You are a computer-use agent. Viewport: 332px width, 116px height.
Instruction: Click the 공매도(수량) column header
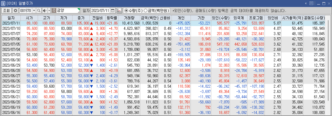pos(314,18)
